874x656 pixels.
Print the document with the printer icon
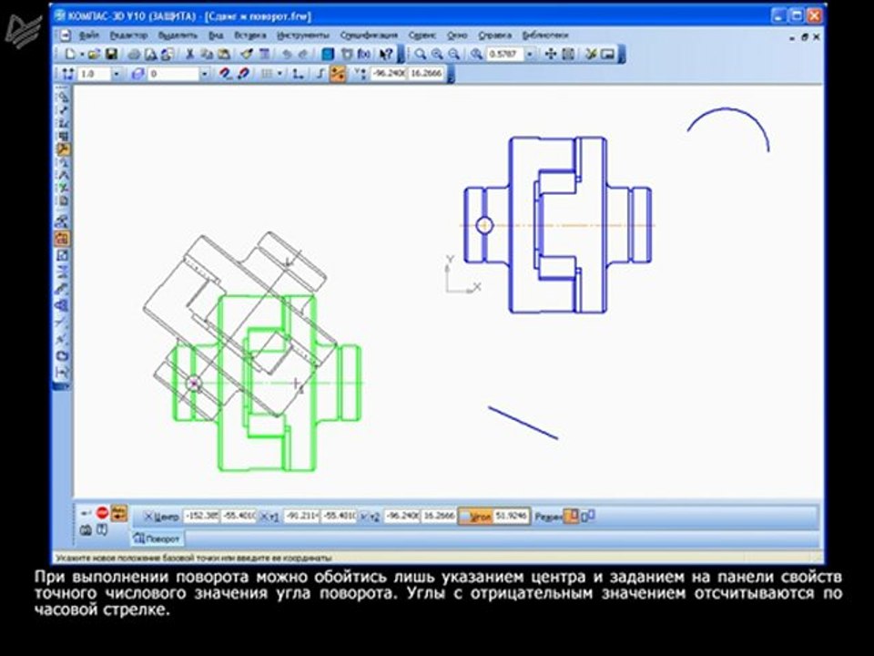[x=135, y=54]
